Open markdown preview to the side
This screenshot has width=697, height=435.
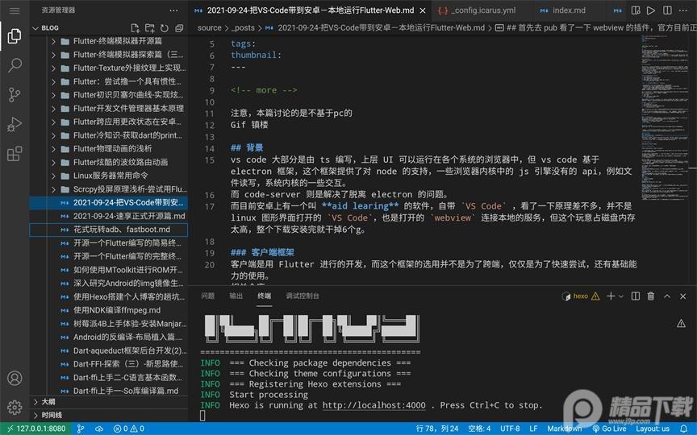tap(636, 10)
